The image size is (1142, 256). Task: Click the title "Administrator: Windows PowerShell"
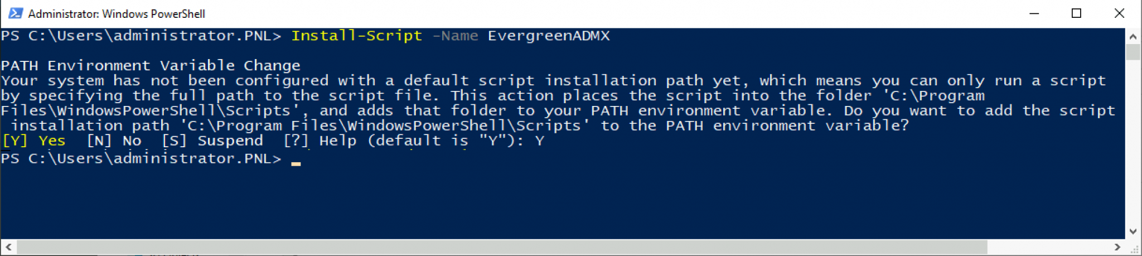click(117, 13)
